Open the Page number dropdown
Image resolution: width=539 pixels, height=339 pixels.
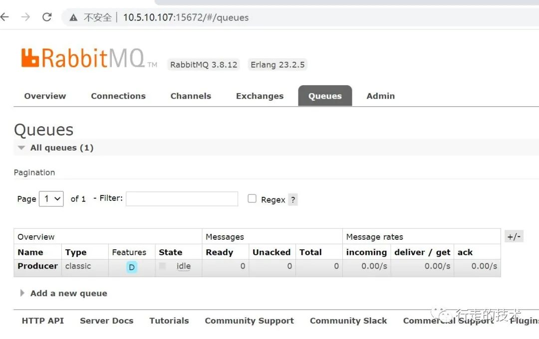[x=51, y=199]
